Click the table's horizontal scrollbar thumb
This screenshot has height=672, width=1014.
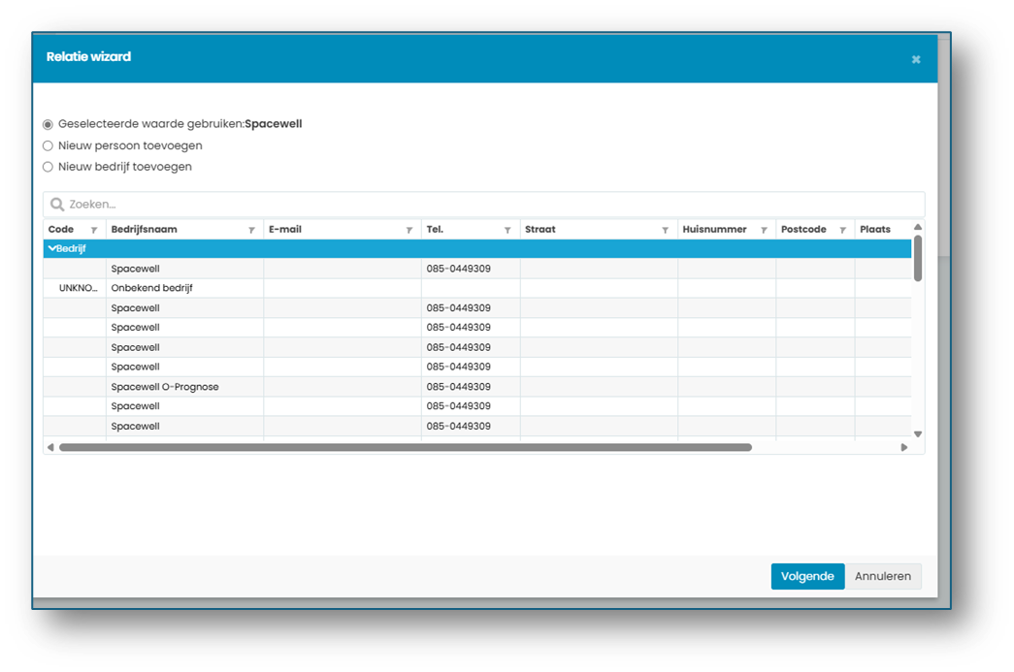[406, 447]
